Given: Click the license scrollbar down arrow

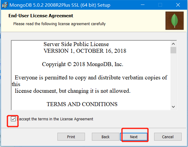Looking at the screenshot, I should [x=173, y=107].
